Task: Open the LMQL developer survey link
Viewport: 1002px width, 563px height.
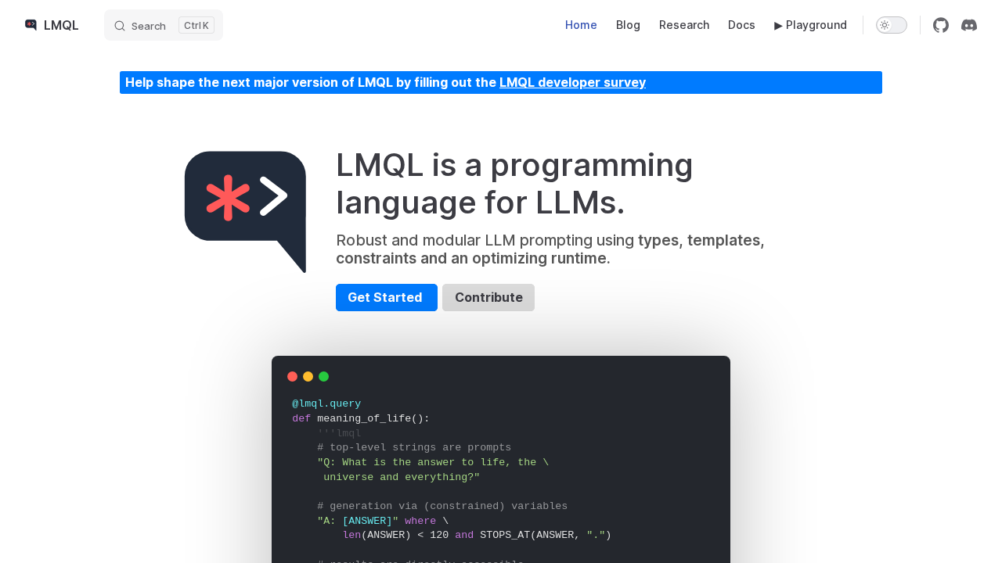Action: pos(572,81)
